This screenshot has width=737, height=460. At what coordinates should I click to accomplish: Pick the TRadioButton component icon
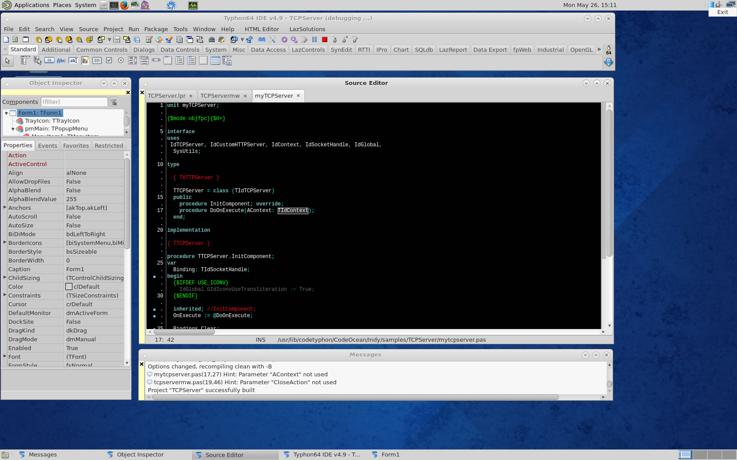point(121,60)
